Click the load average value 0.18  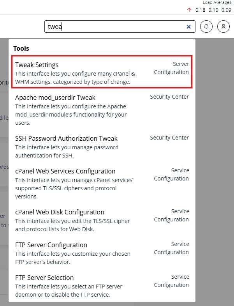pos(200,10)
